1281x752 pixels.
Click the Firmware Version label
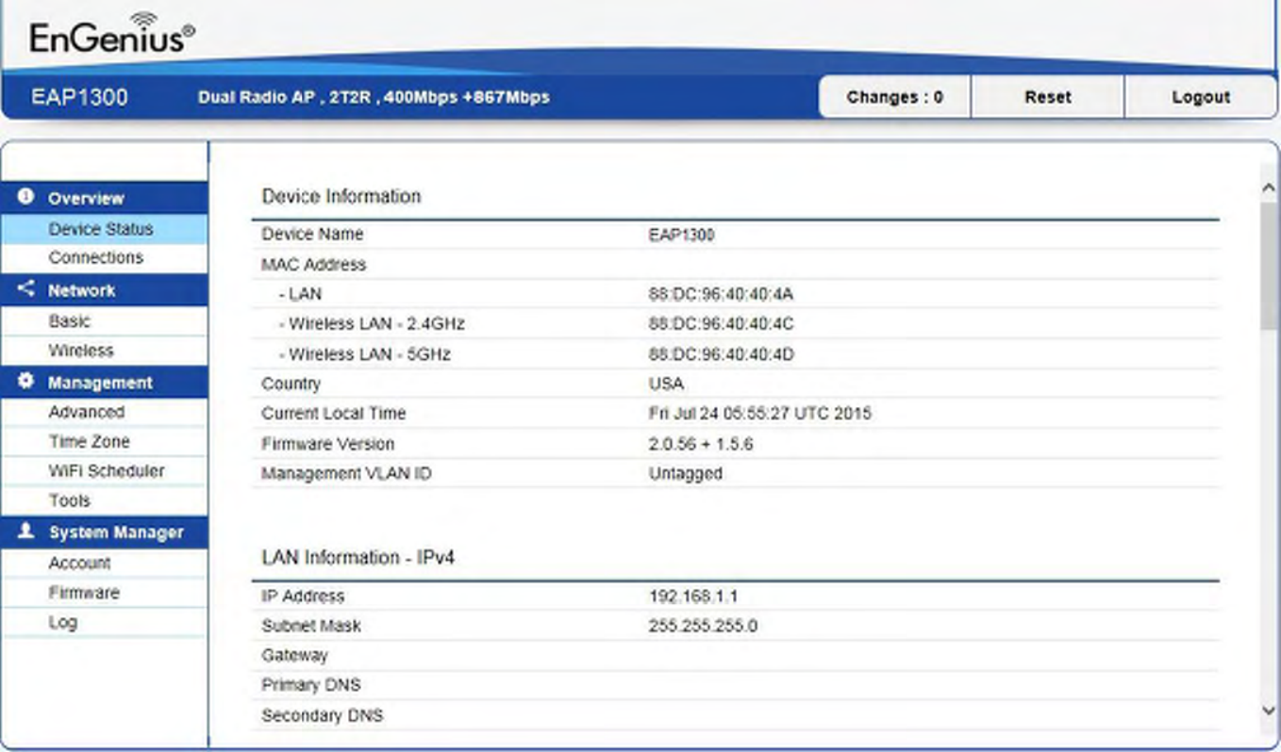pyautogui.click(x=327, y=444)
